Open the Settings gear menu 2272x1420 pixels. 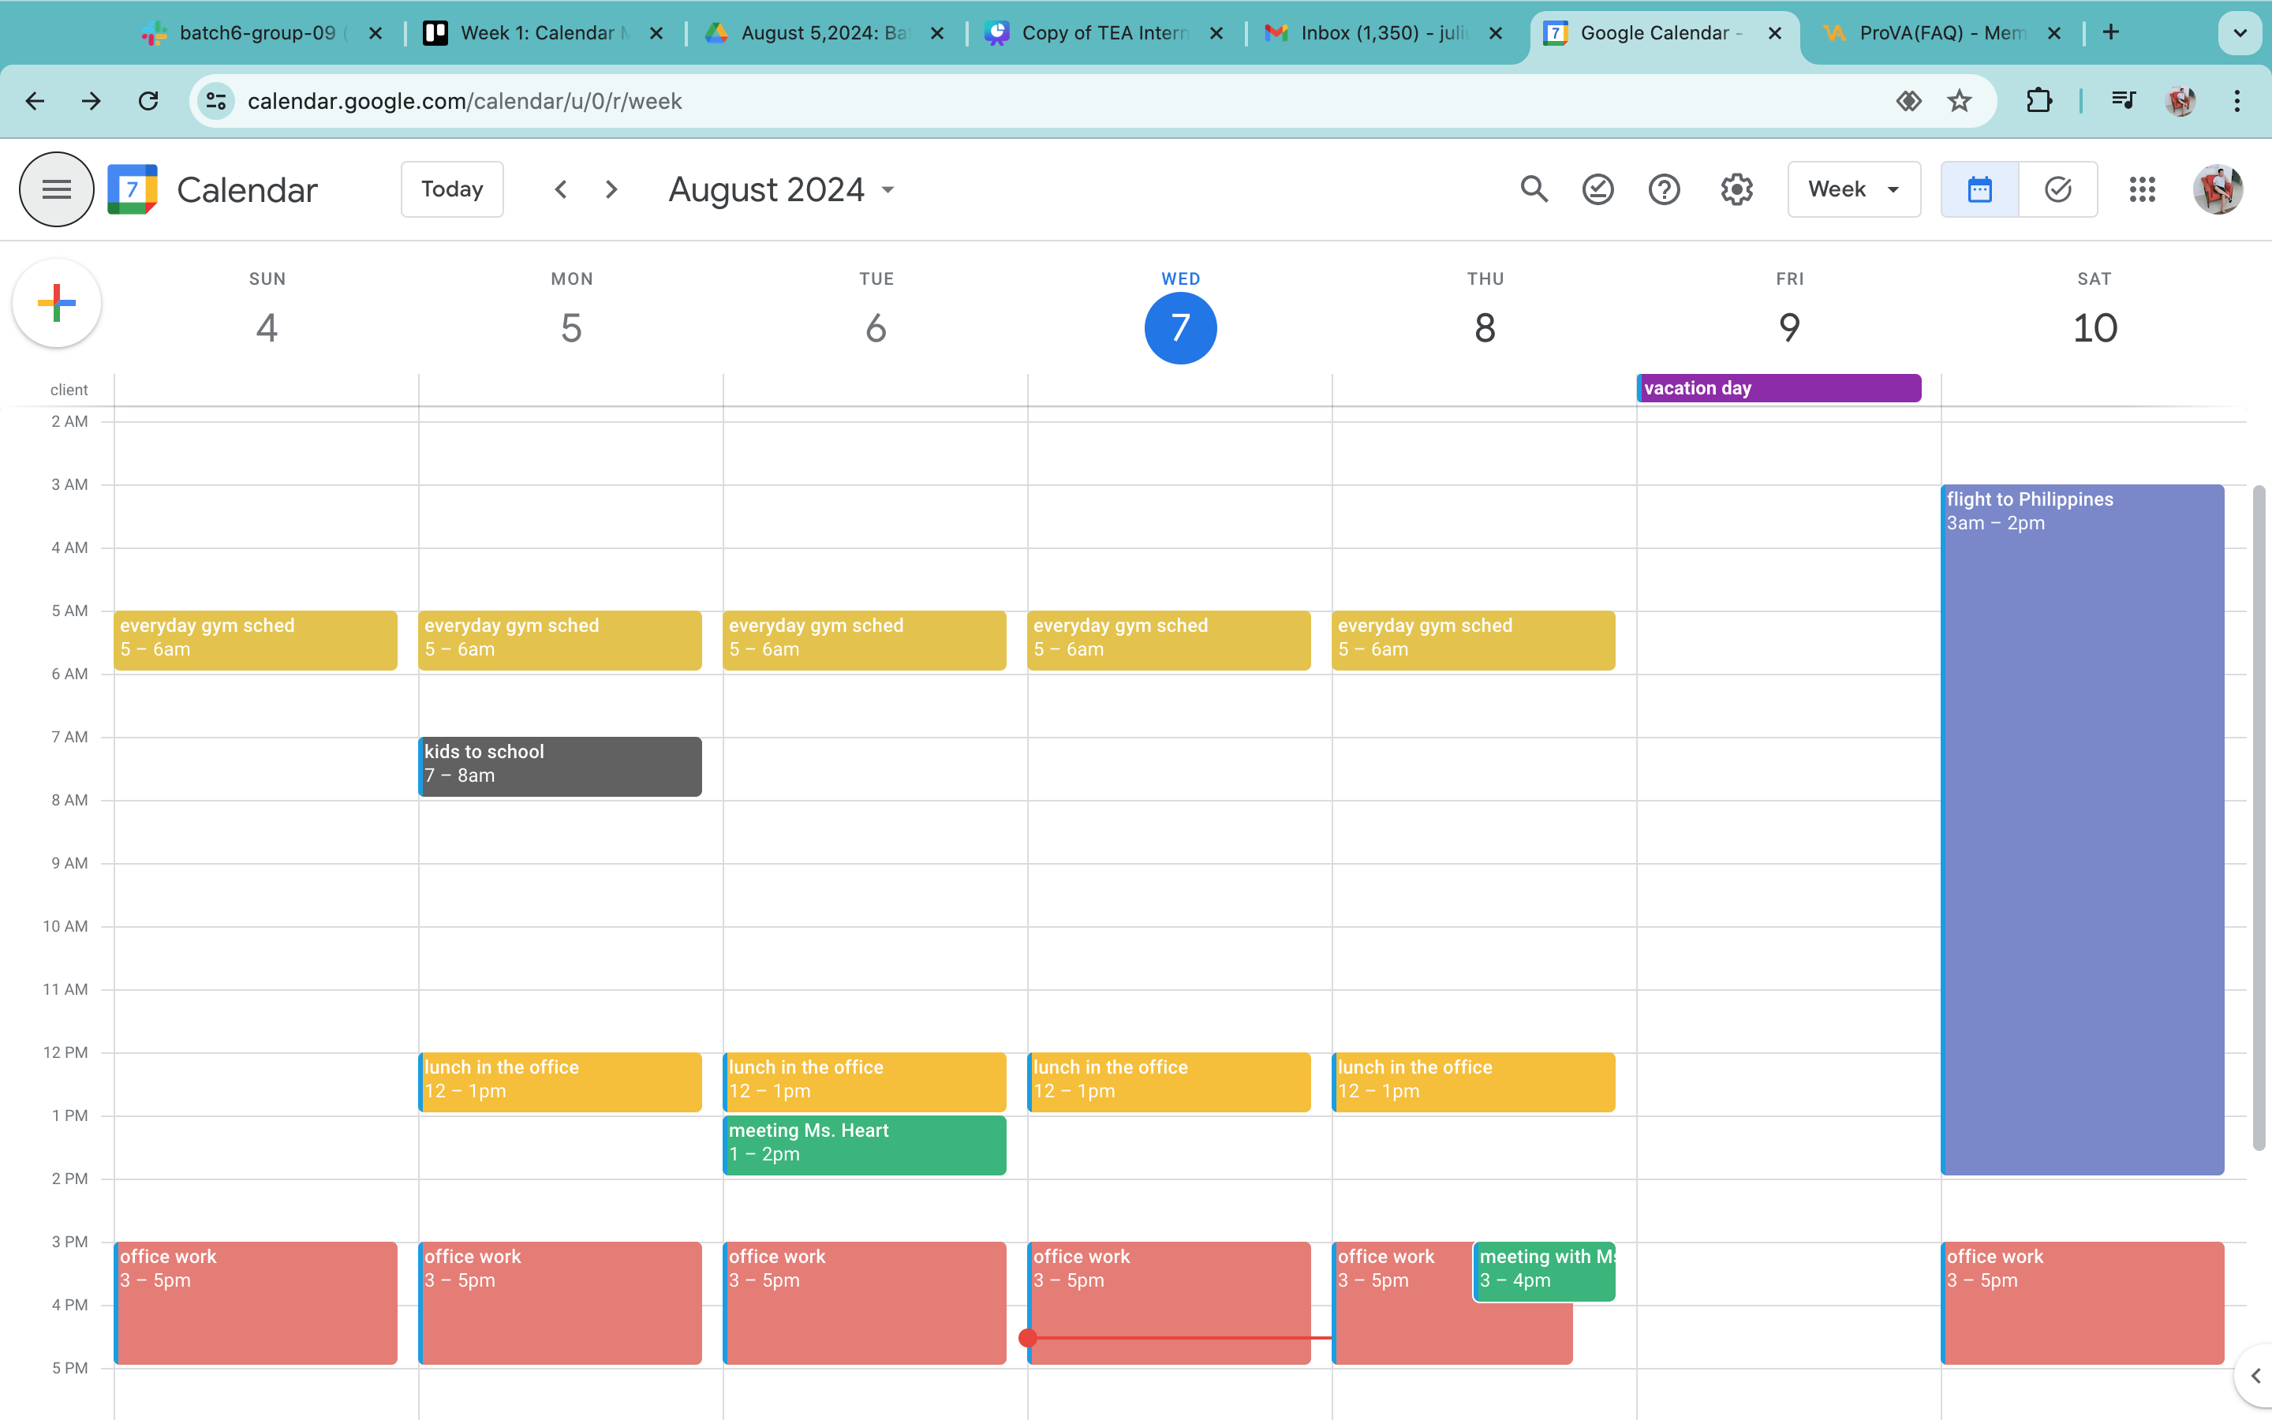tap(1736, 189)
